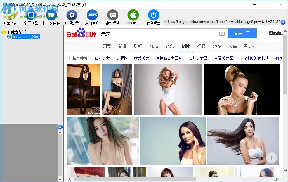Image resolution: width=288 pixels, height=182 pixels.
Task: Click the camera icon in Baidu search box
Action: click(222, 33)
